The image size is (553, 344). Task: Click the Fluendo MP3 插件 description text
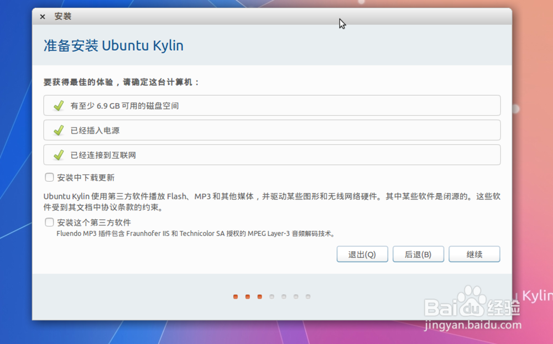[x=196, y=233]
